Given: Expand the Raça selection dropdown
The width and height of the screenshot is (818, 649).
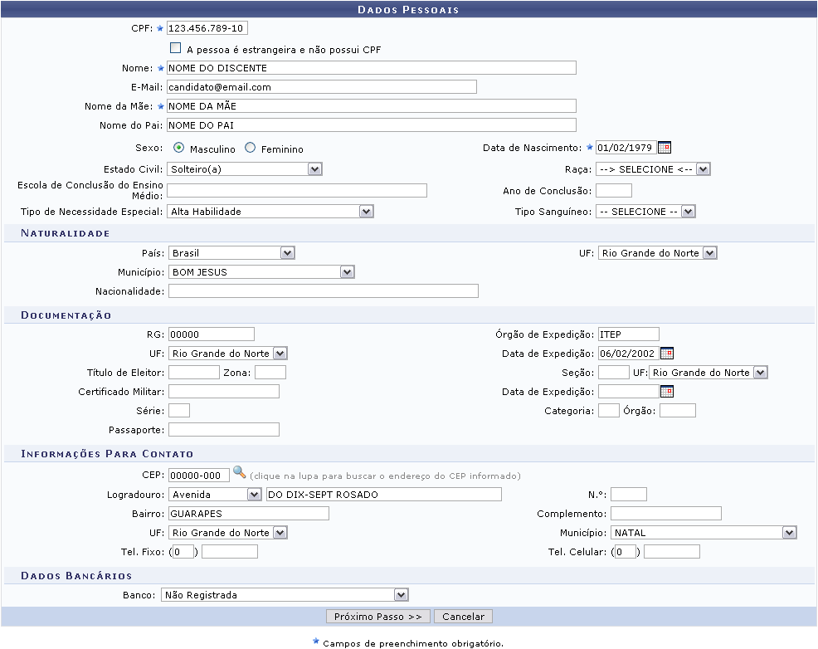Looking at the screenshot, I should pos(653,168).
